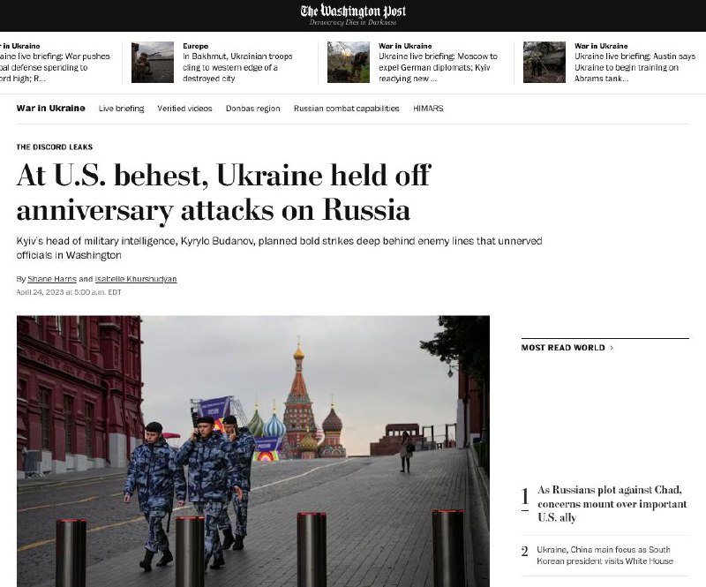Open headline about Moscow expelling German diplomats
706x587 pixels.
[x=438, y=67]
